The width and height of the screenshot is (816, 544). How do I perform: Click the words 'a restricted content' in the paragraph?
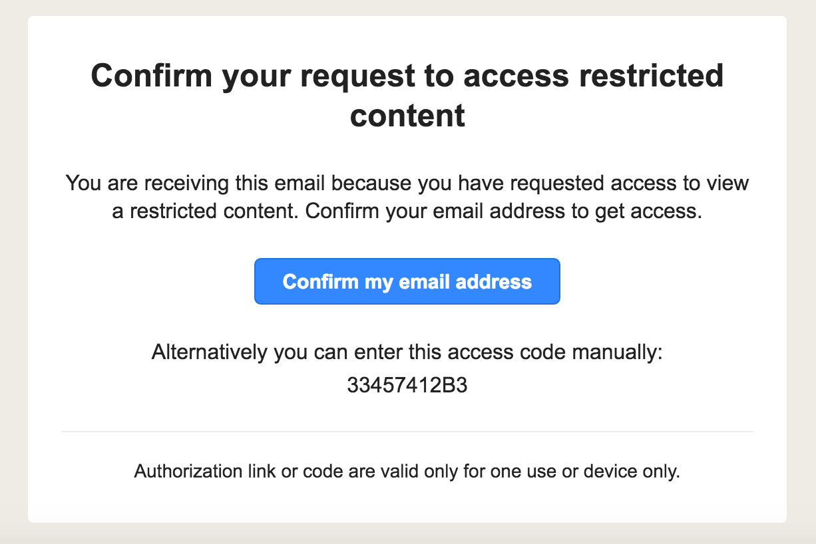coord(206,211)
